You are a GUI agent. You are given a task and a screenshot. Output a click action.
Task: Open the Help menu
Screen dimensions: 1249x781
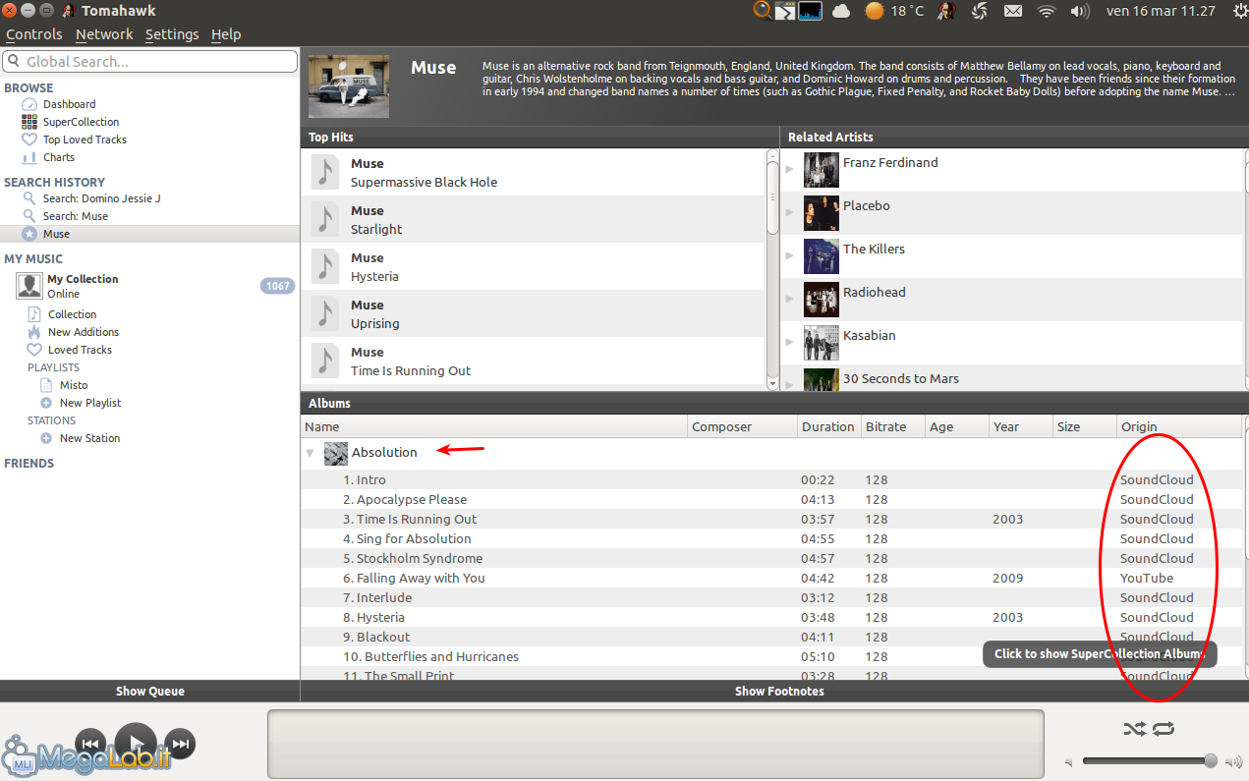coord(226,34)
